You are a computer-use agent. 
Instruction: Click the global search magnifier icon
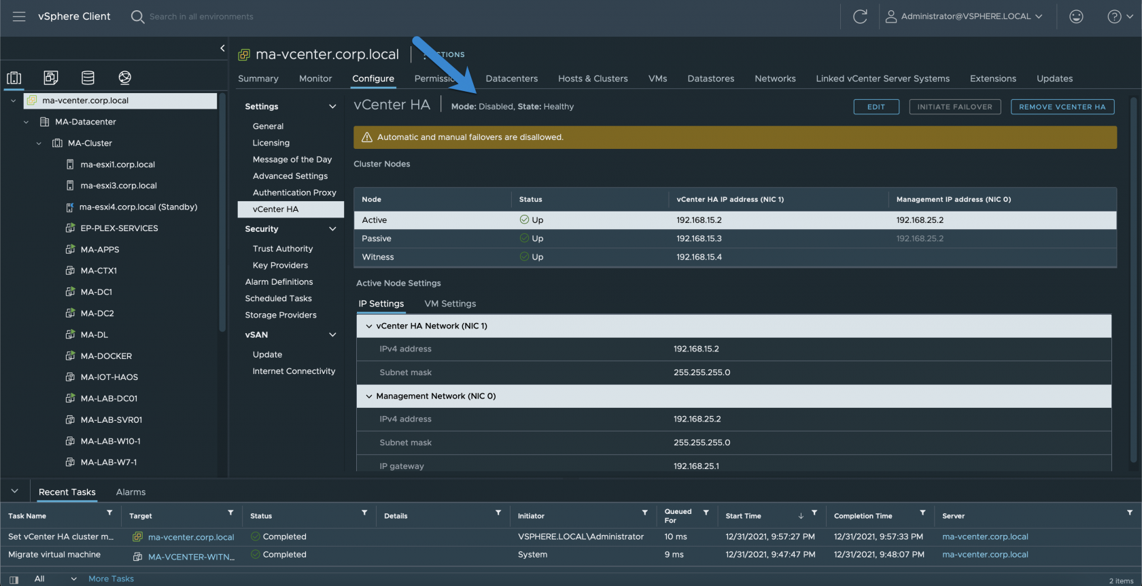click(137, 16)
